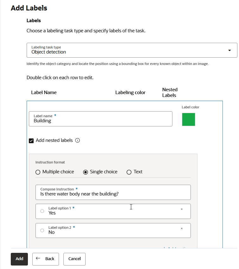This screenshot has width=239, height=269.
Task: Select the Single choice instruction format
Action: click(86, 172)
